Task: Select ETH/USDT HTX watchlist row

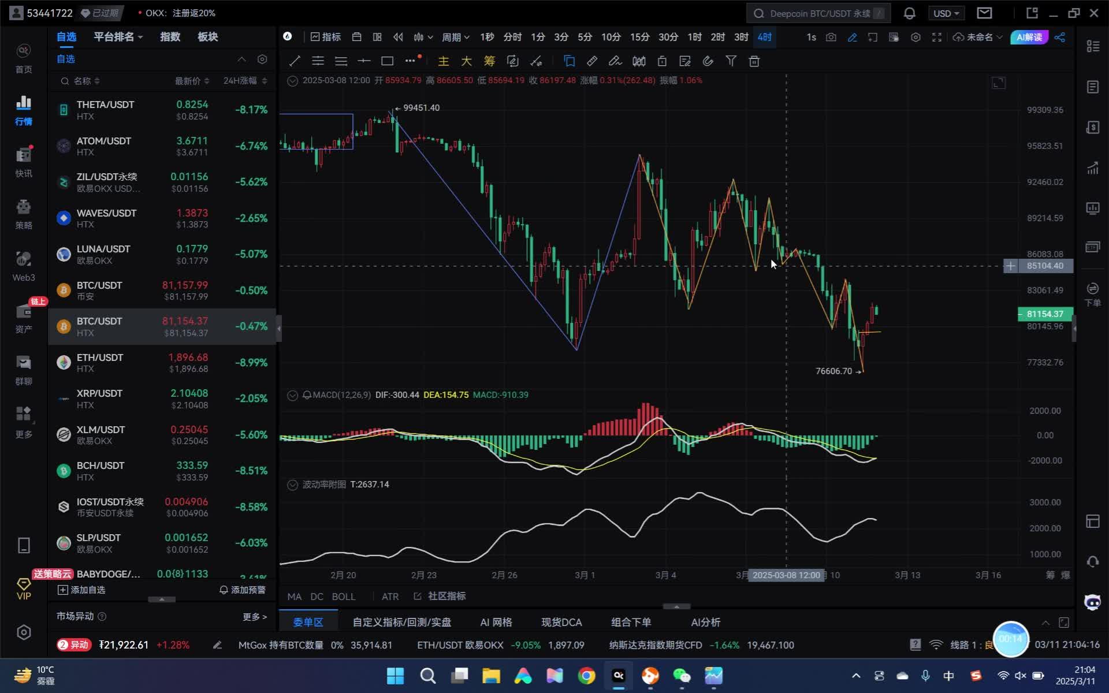Action: (162, 363)
